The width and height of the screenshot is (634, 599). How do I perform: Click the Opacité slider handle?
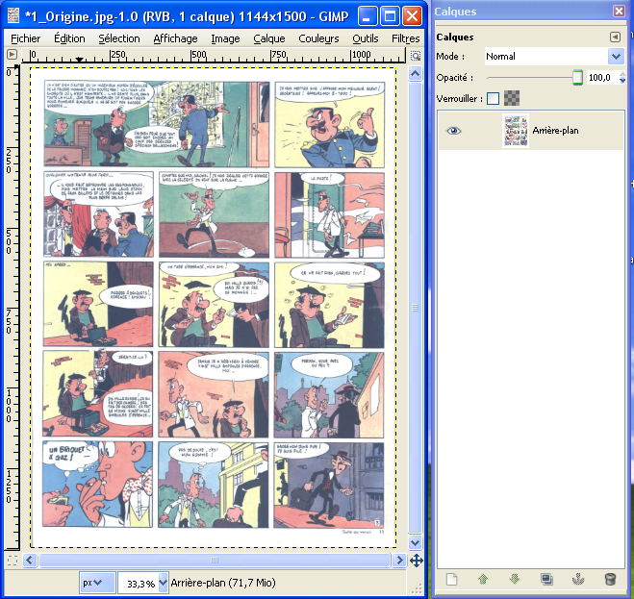click(578, 77)
